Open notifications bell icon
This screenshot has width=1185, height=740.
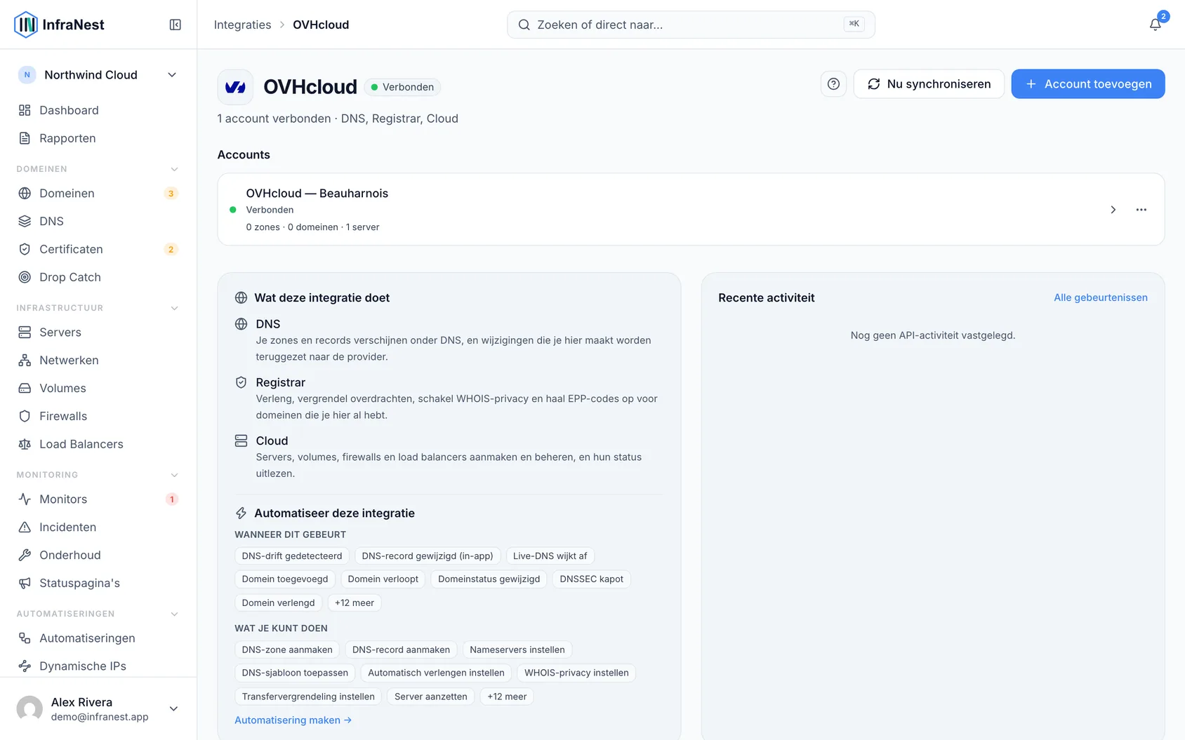(x=1155, y=25)
